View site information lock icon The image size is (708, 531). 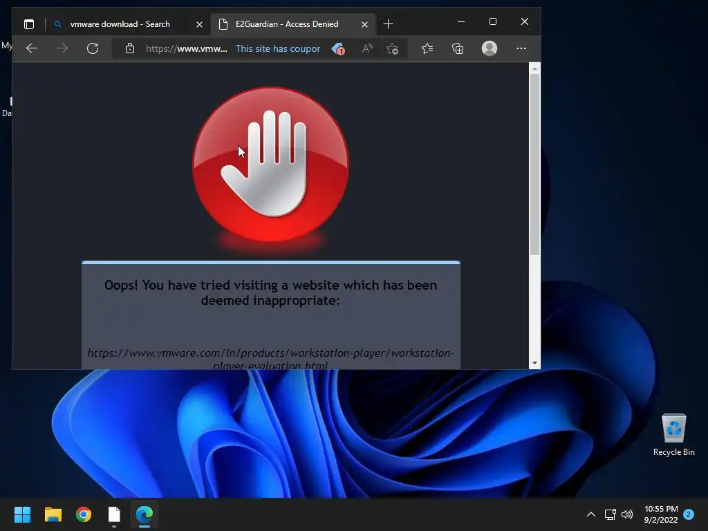click(129, 48)
